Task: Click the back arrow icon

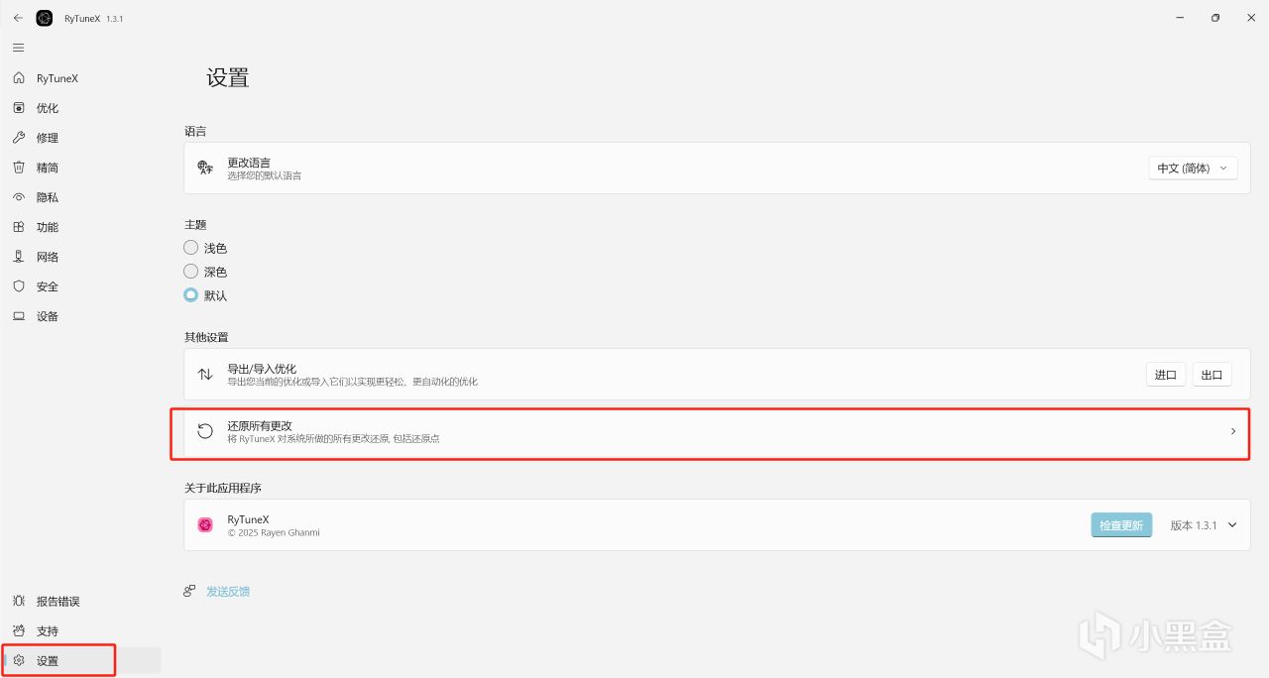Action: (18, 18)
